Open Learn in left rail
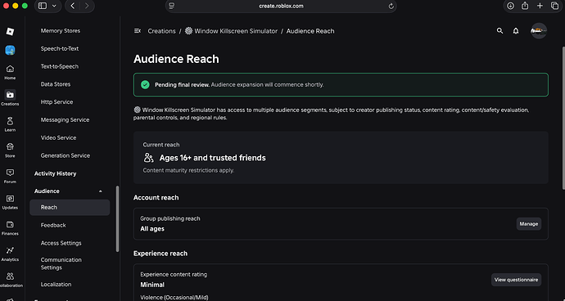 [x=10, y=124]
